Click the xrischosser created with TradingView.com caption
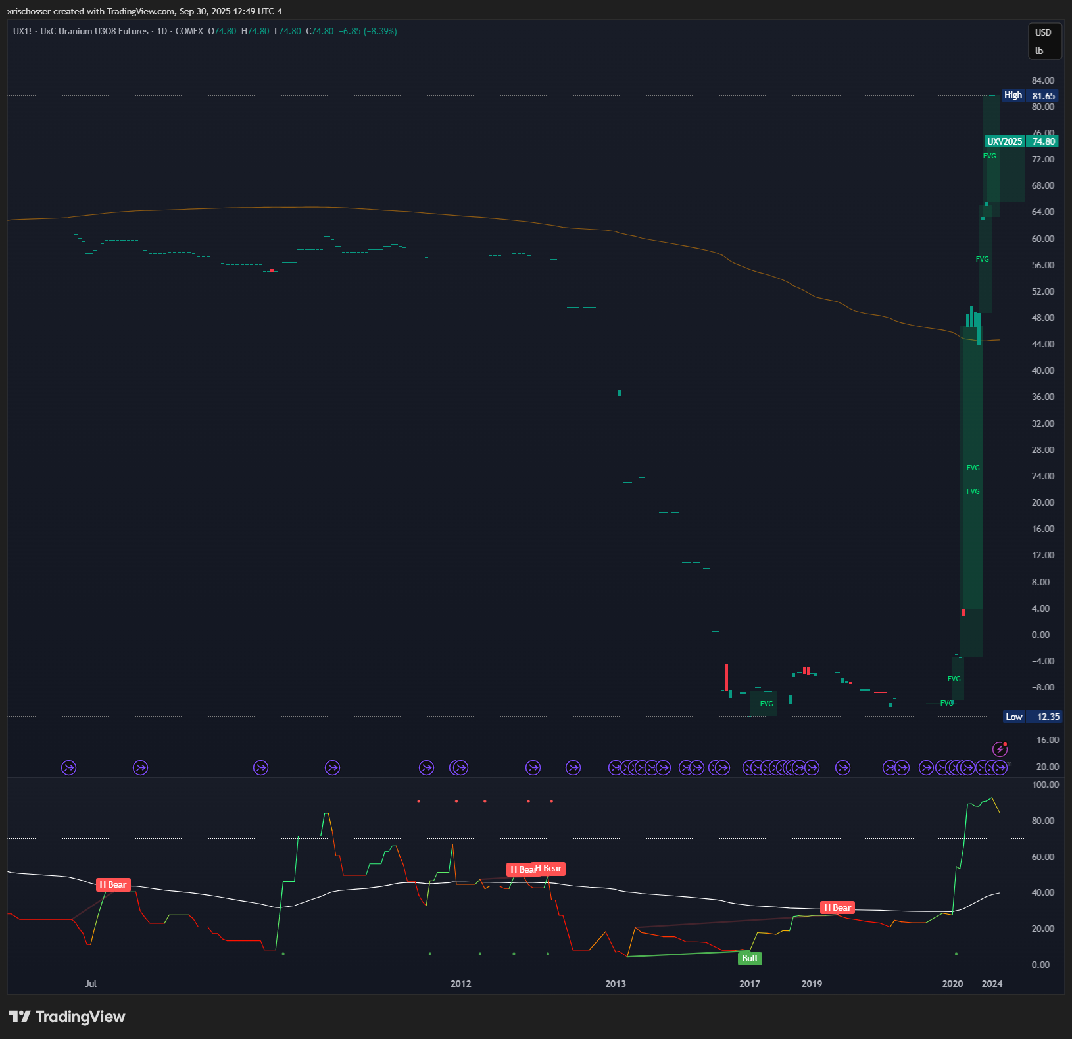This screenshot has height=1039, width=1072. [144, 11]
